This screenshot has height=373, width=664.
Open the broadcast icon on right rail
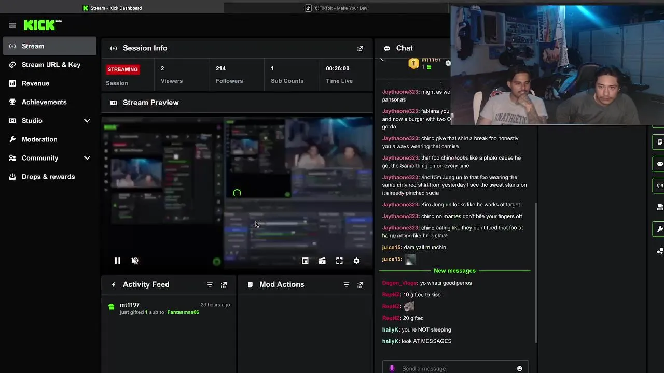[x=659, y=185]
